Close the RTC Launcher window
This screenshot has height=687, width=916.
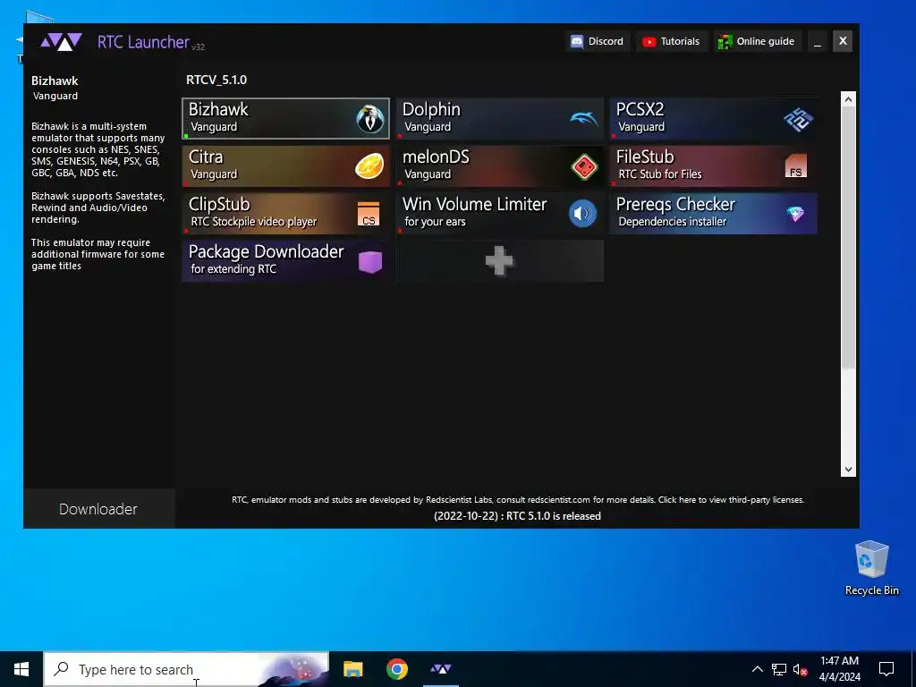pyautogui.click(x=843, y=41)
